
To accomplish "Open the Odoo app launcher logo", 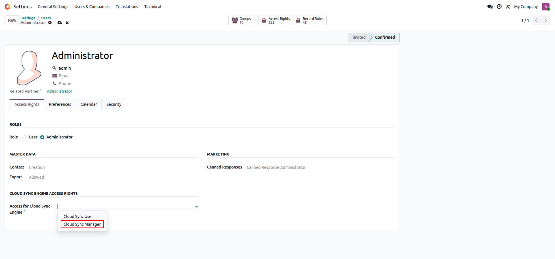I will click(8, 7).
